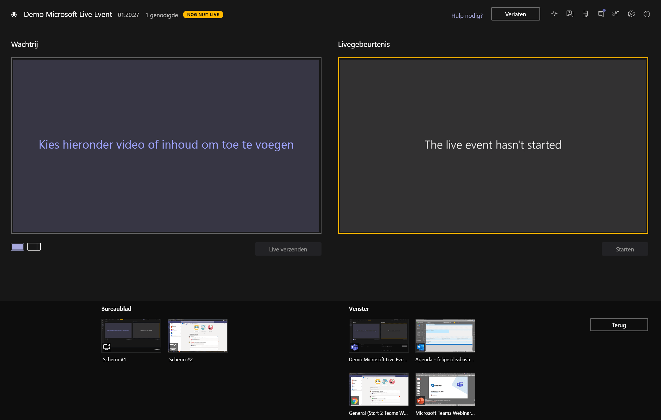Share the Agenda Outlook window thumbnail

pos(445,335)
